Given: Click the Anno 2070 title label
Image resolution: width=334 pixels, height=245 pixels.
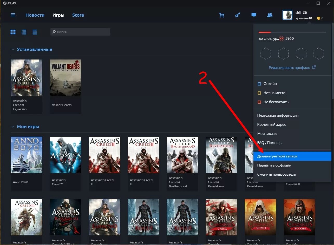Looking at the screenshot, I should [x=21, y=182].
